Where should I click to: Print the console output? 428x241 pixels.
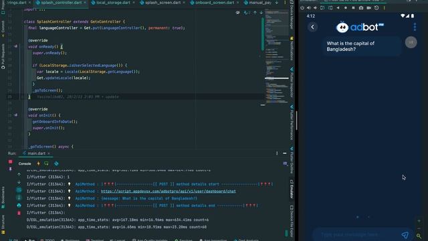tap(19, 206)
